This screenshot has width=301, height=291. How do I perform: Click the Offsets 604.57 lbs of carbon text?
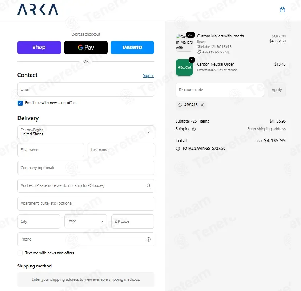coord(217,70)
